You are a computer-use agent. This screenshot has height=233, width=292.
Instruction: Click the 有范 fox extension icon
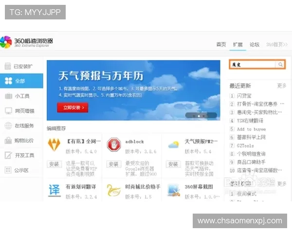pos(54,144)
